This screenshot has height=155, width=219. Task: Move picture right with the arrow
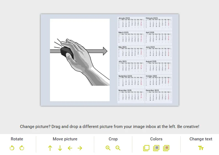click(80, 148)
